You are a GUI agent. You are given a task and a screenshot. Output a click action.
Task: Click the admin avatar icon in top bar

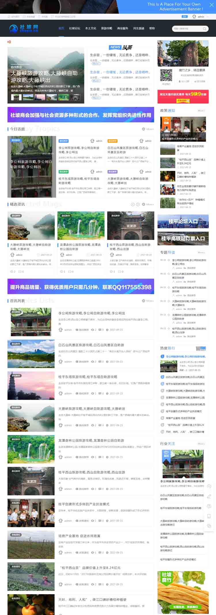(194, 16)
